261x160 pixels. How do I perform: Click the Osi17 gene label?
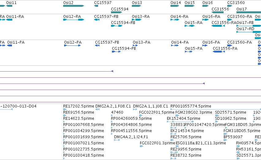[242, 9]
